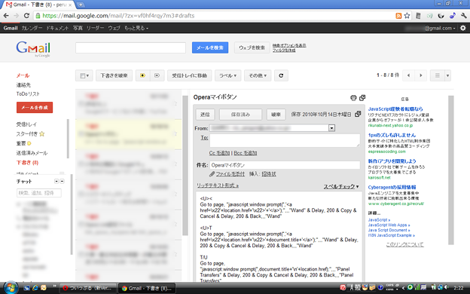Open draft in new window icon beside printer
The image size is (470, 294).
(x=362, y=97)
